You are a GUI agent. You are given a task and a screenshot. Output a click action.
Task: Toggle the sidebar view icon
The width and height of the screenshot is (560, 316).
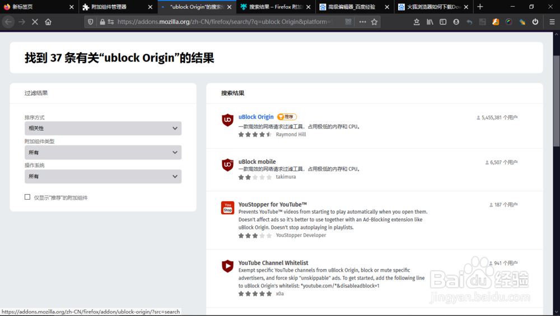click(x=443, y=22)
